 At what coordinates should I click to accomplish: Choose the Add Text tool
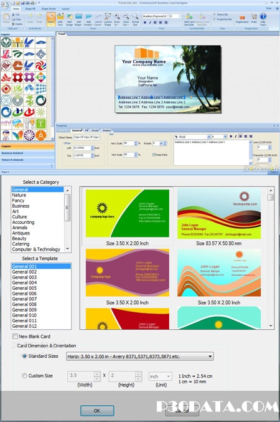[60, 19]
